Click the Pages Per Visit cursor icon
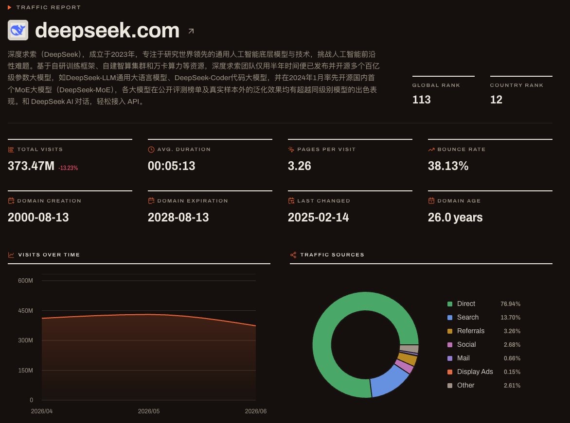Image resolution: width=570 pixels, height=423 pixels. point(291,150)
